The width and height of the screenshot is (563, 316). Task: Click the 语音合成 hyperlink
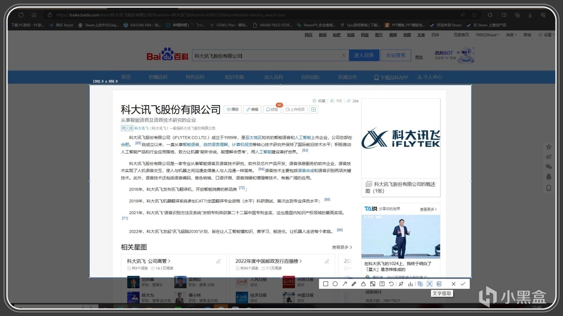pos(306,171)
